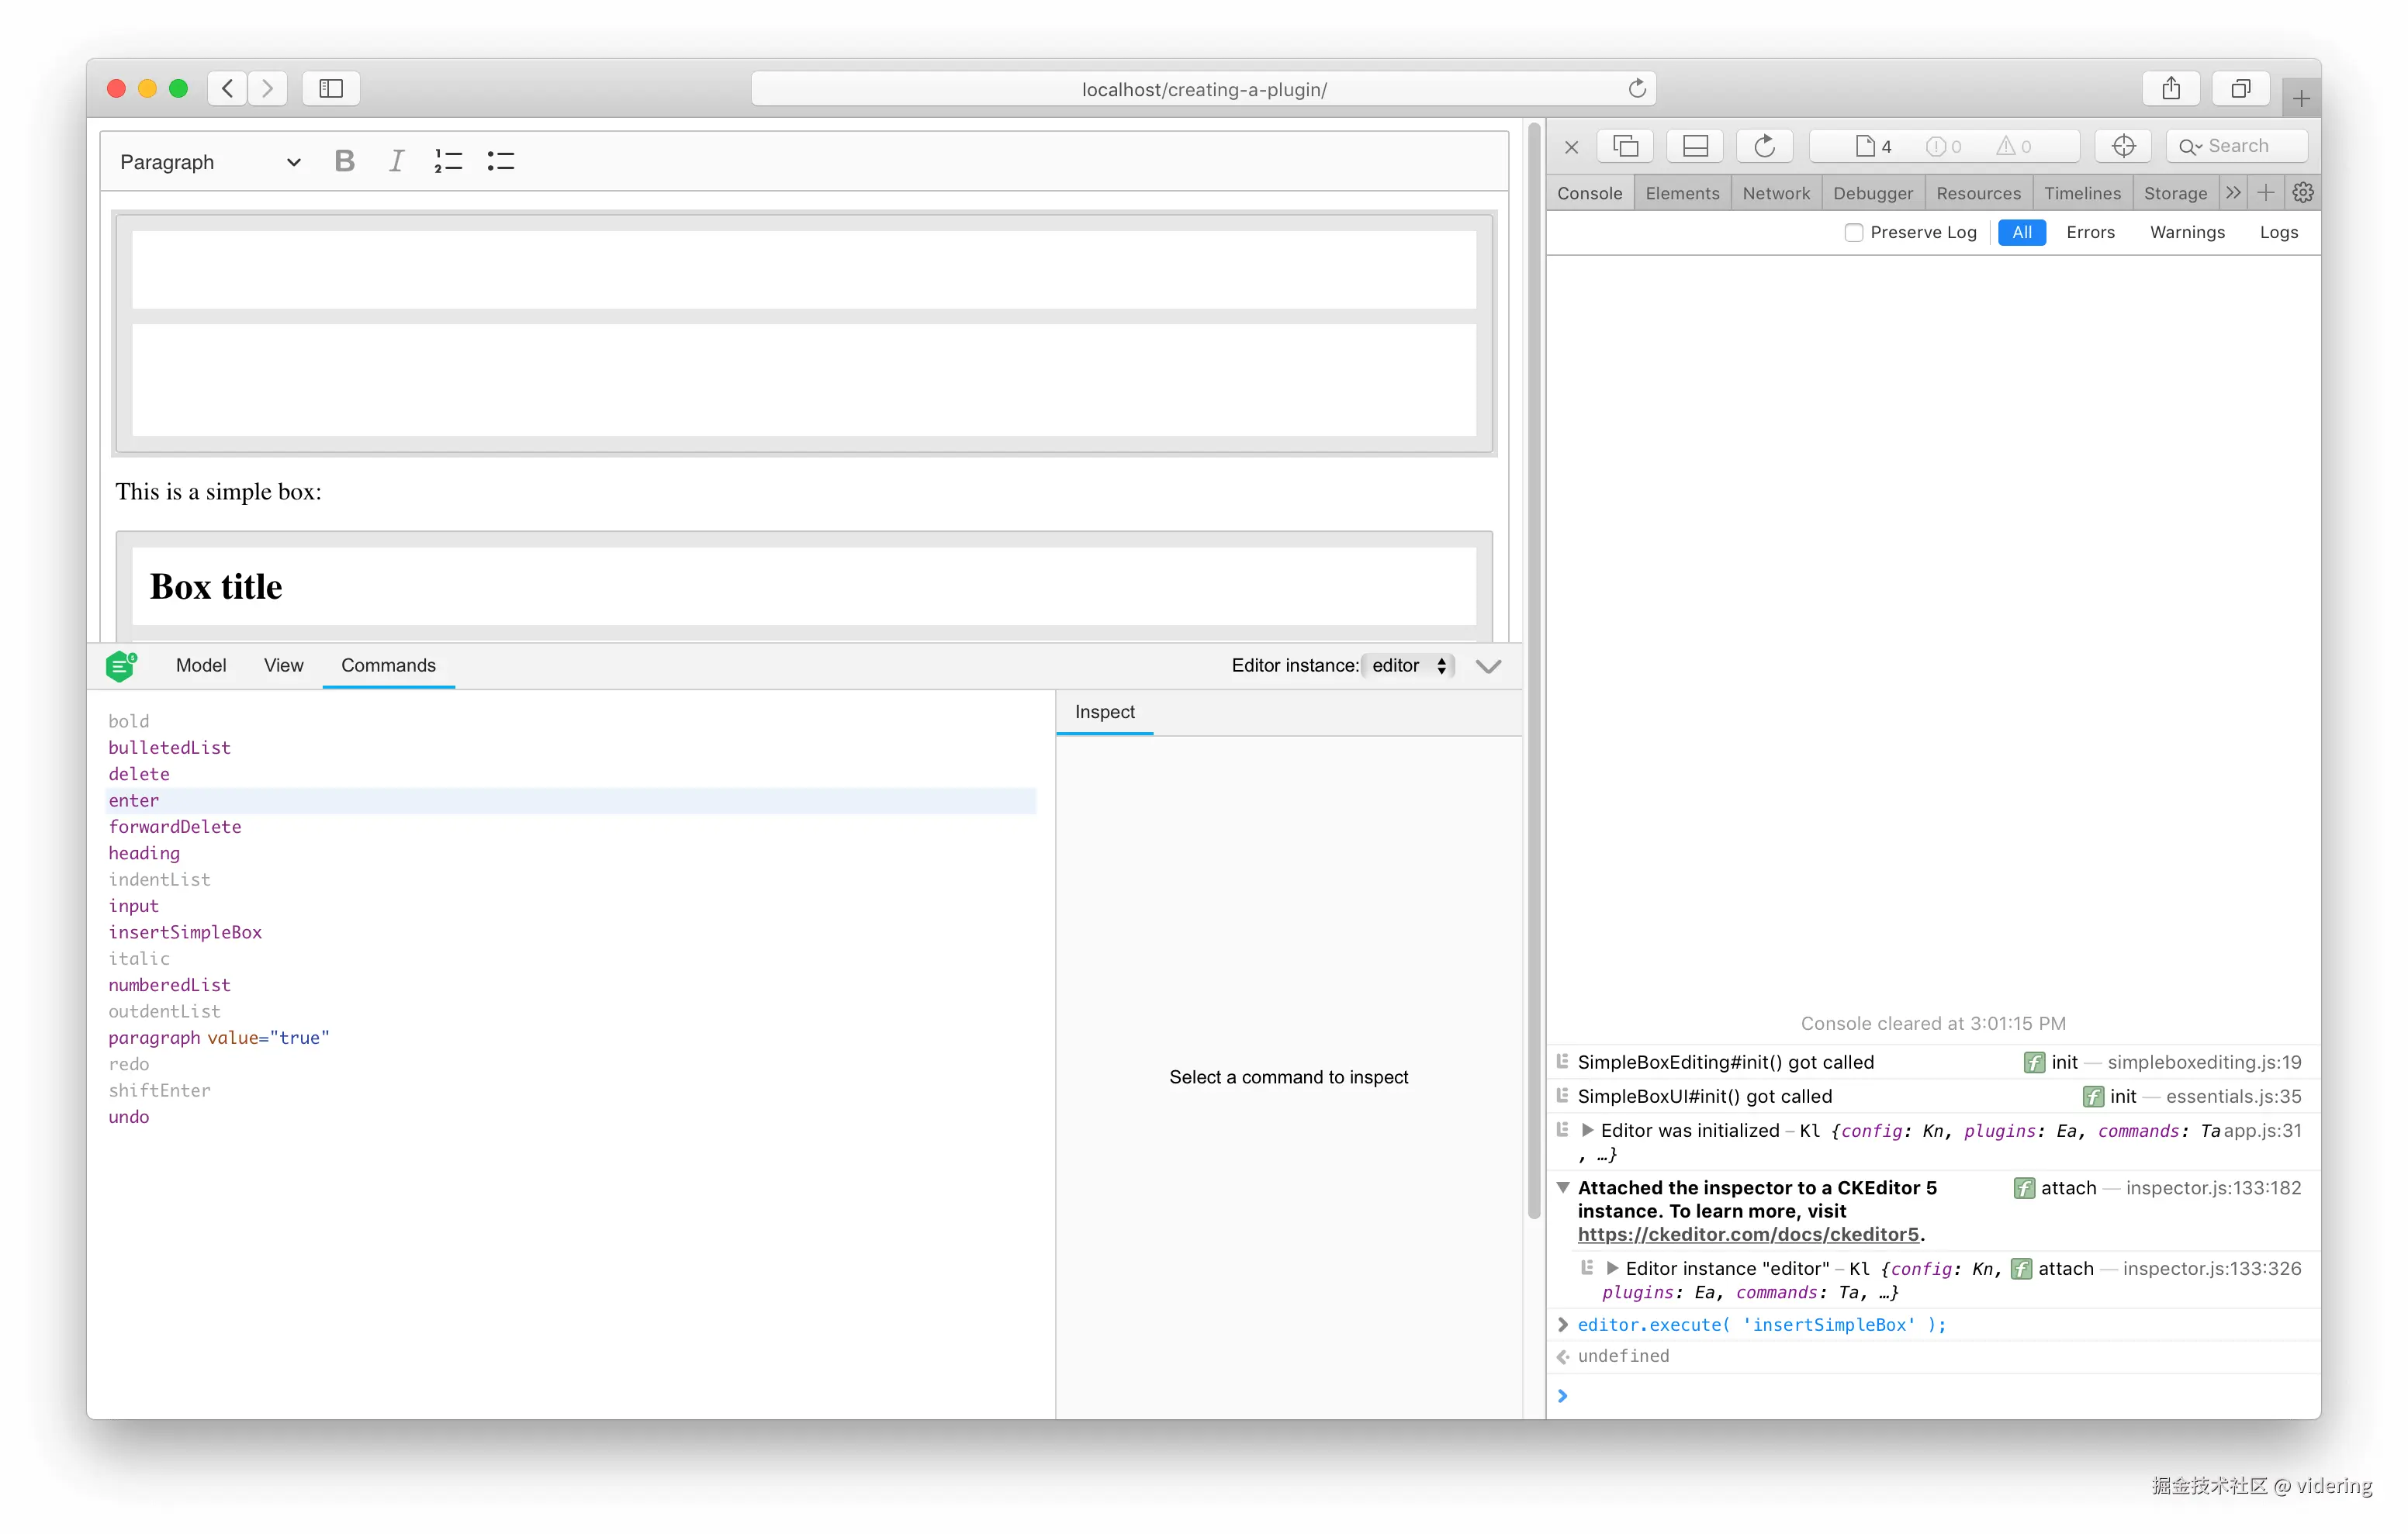Switch to the Model inspector tab
Screen dimensions: 2408x1534
(200, 665)
